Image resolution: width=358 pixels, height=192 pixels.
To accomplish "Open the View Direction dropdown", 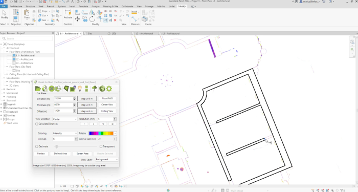I will (65, 119).
